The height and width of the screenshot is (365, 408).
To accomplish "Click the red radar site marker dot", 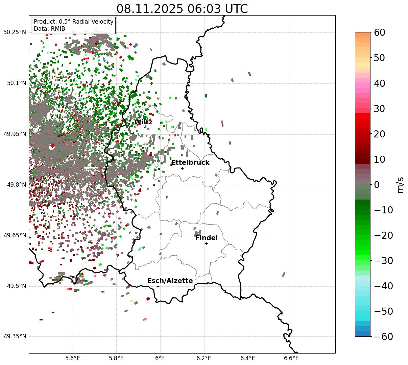I will click(x=52, y=146).
